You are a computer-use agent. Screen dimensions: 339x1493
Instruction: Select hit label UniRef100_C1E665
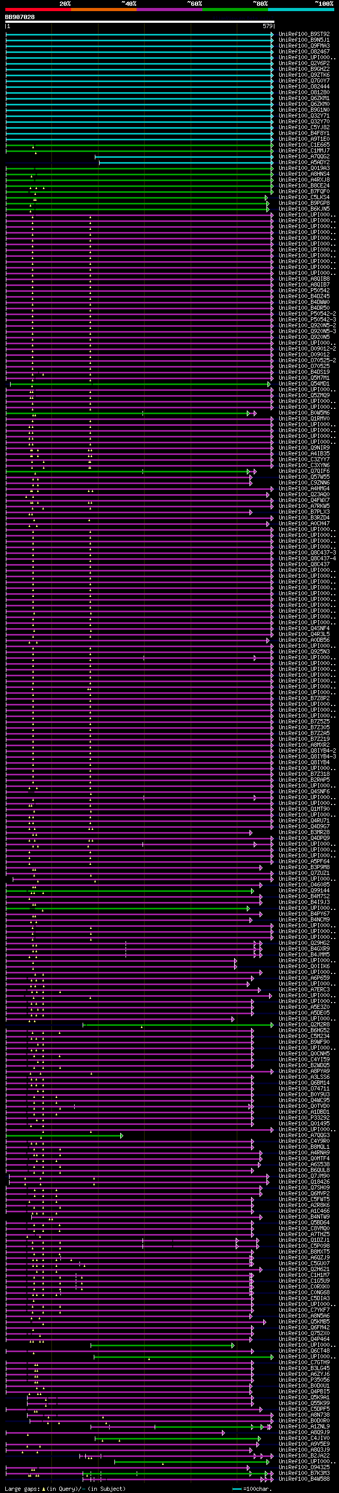tap(304, 145)
